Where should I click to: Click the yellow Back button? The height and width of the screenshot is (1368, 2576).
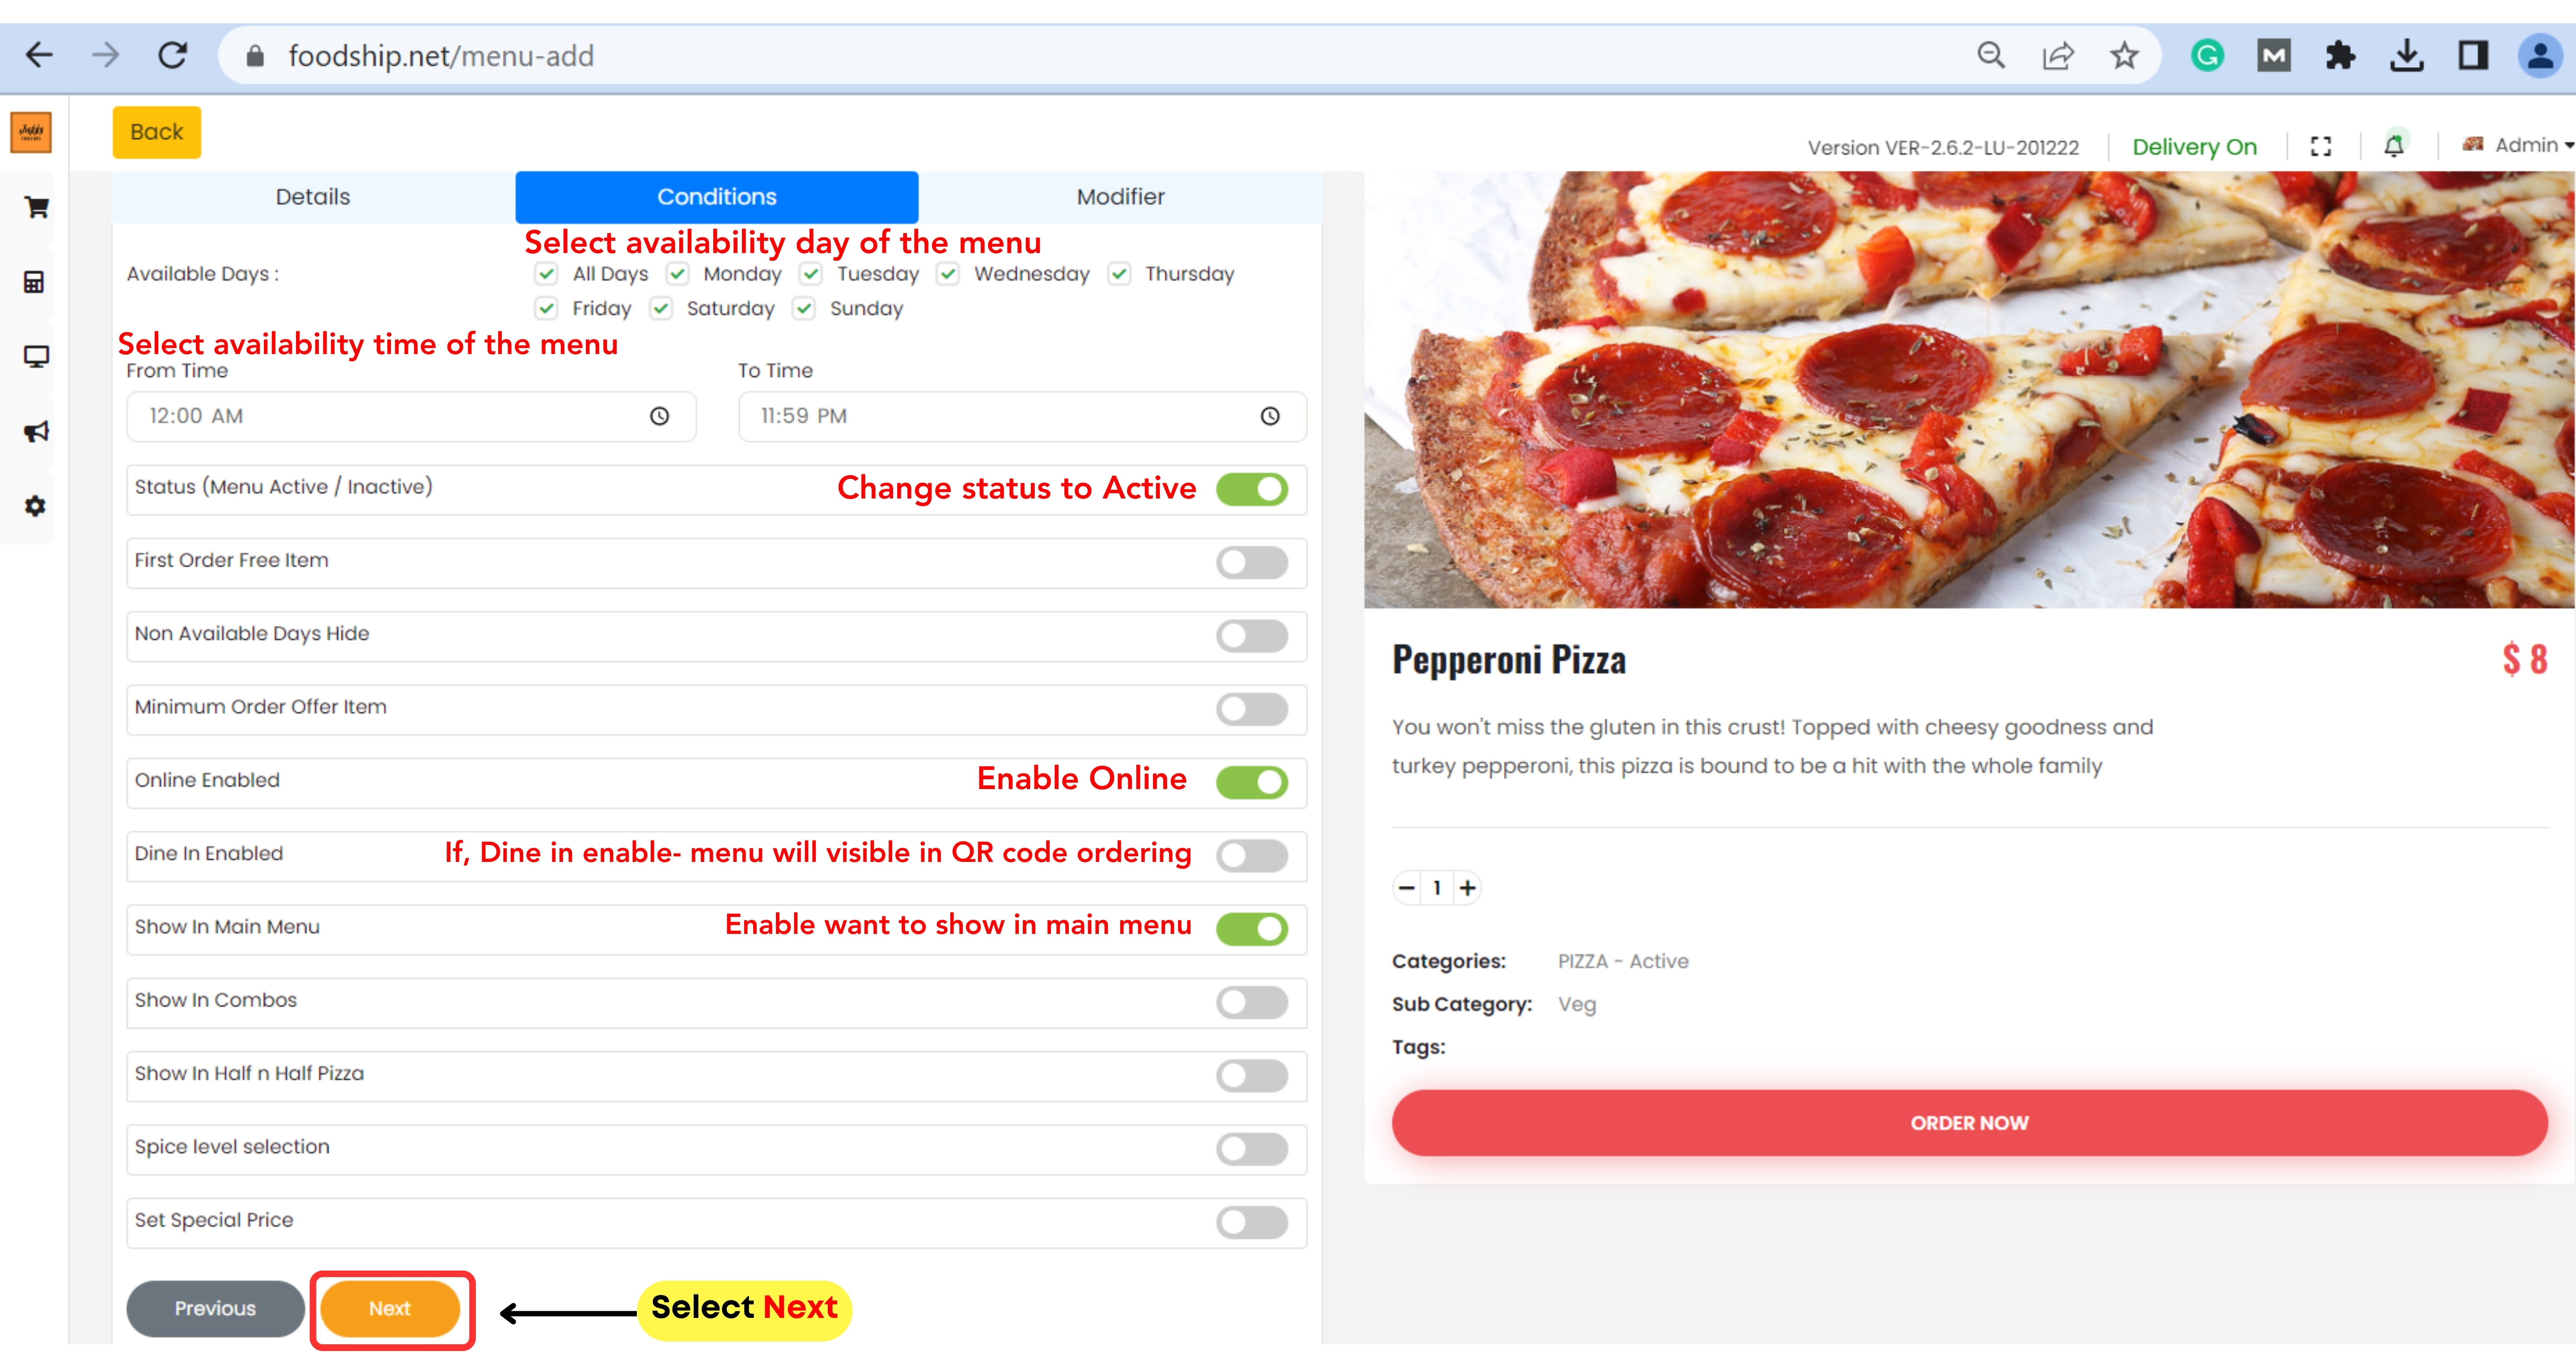tap(157, 132)
